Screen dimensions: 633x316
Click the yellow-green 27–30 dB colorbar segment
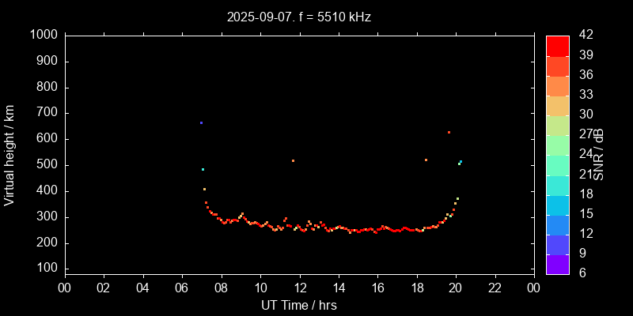557,124
